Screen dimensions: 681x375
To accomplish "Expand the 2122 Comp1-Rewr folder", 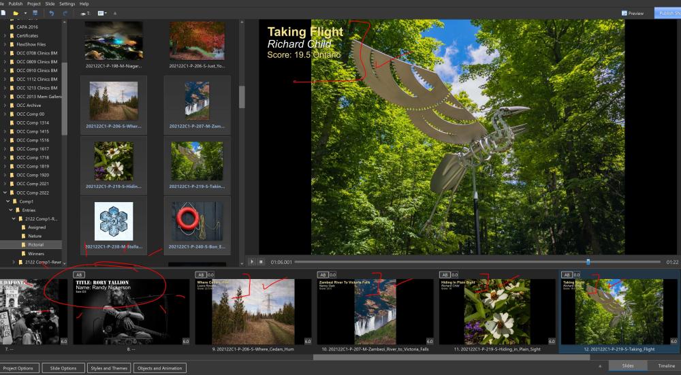I will pos(14,262).
